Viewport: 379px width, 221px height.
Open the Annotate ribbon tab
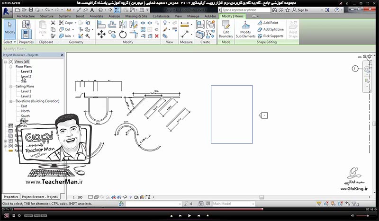96,16
